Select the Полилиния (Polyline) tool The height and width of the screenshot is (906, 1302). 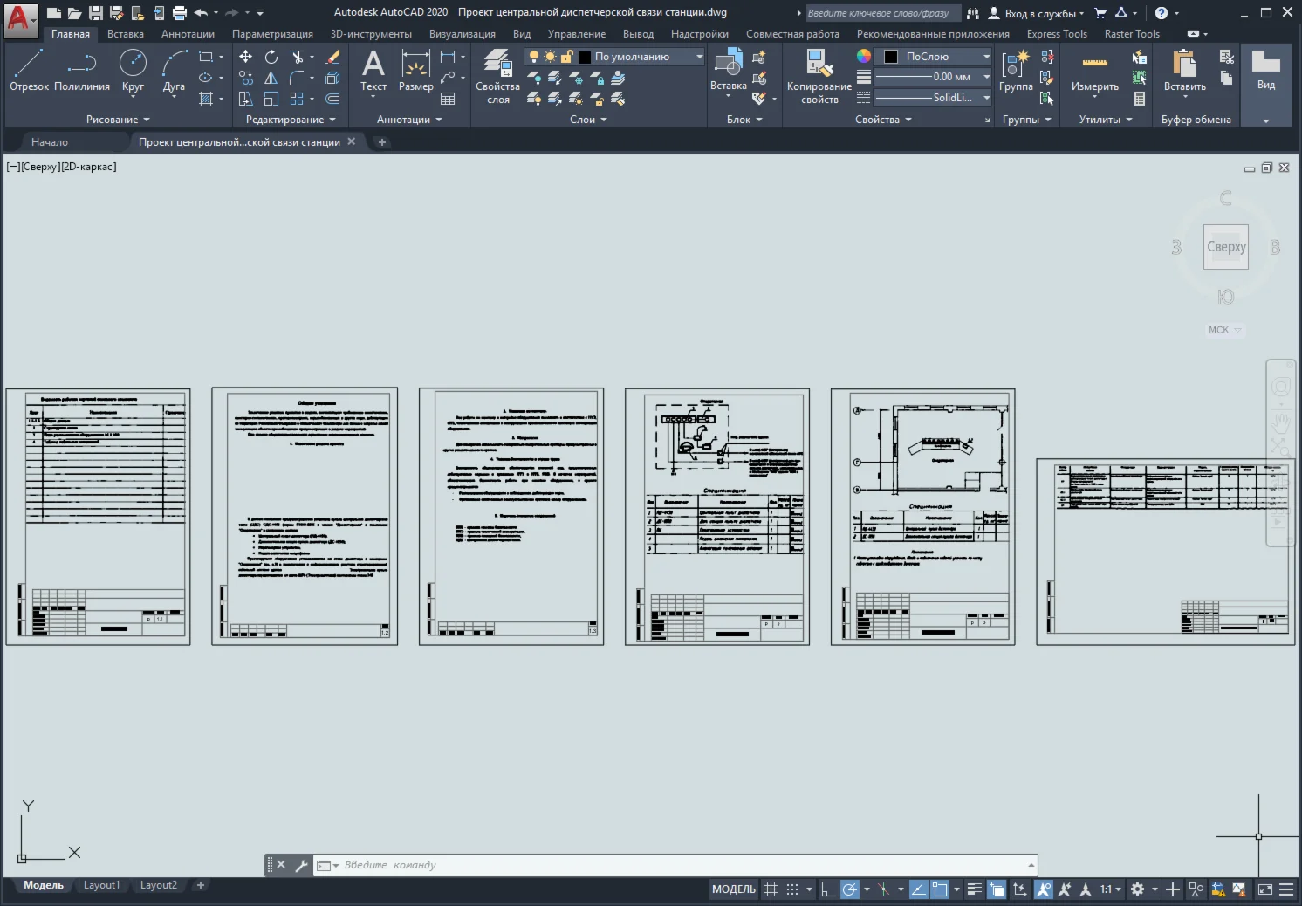(x=82, y=70)
